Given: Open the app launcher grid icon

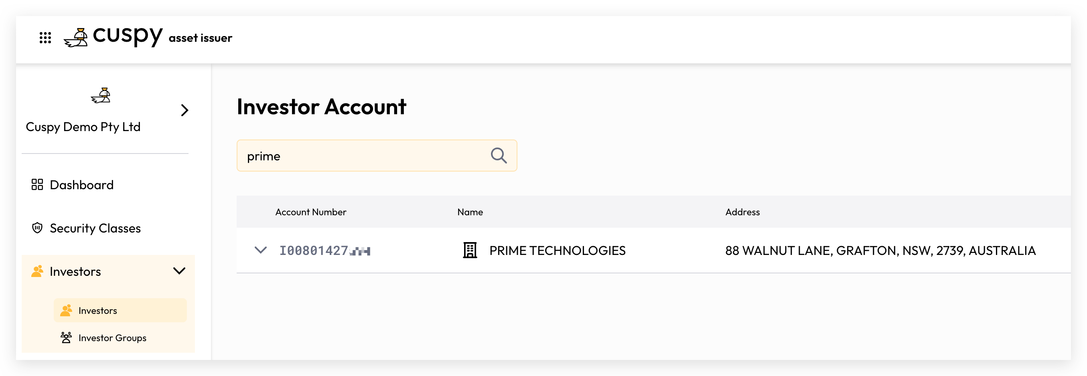Looking at the screenshot, I should pyautogui.click(x=45, y=38).
